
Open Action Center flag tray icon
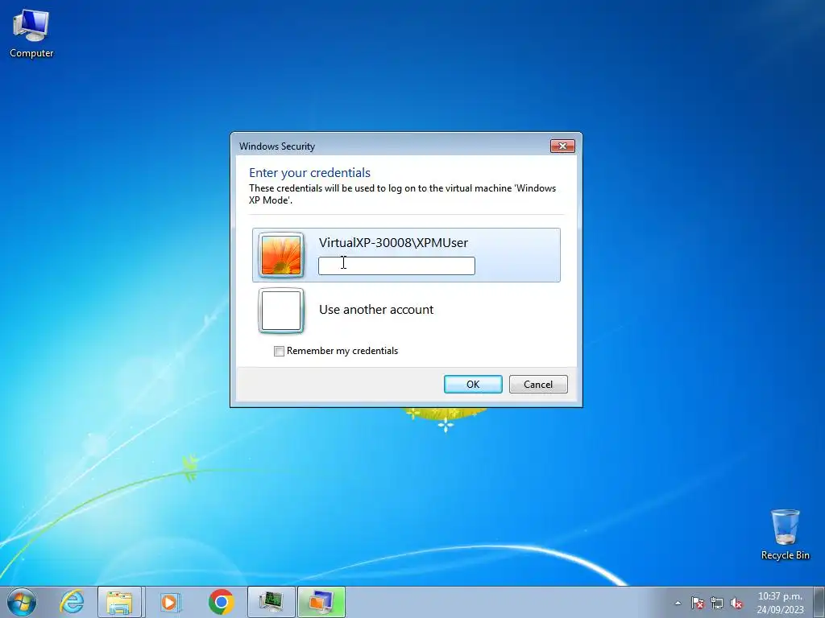click(x=698, y=604)
